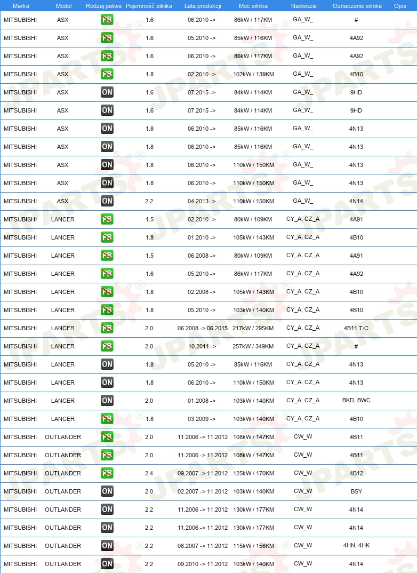Select CY_A, CZ_A body in 4B11 T/C row
The width and height of the screenshot is (417, 573).
point(303,328)
